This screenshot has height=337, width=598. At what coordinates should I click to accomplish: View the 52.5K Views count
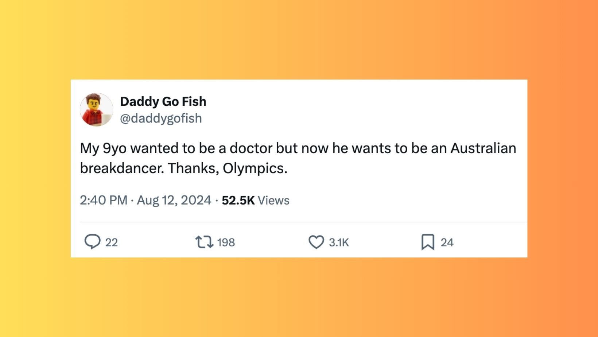[x=255, y=200]
